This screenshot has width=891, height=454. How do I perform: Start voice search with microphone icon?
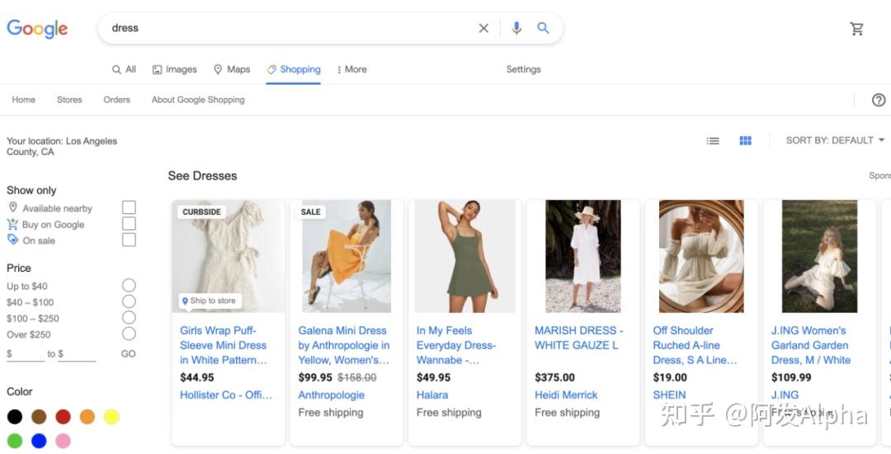516,28
